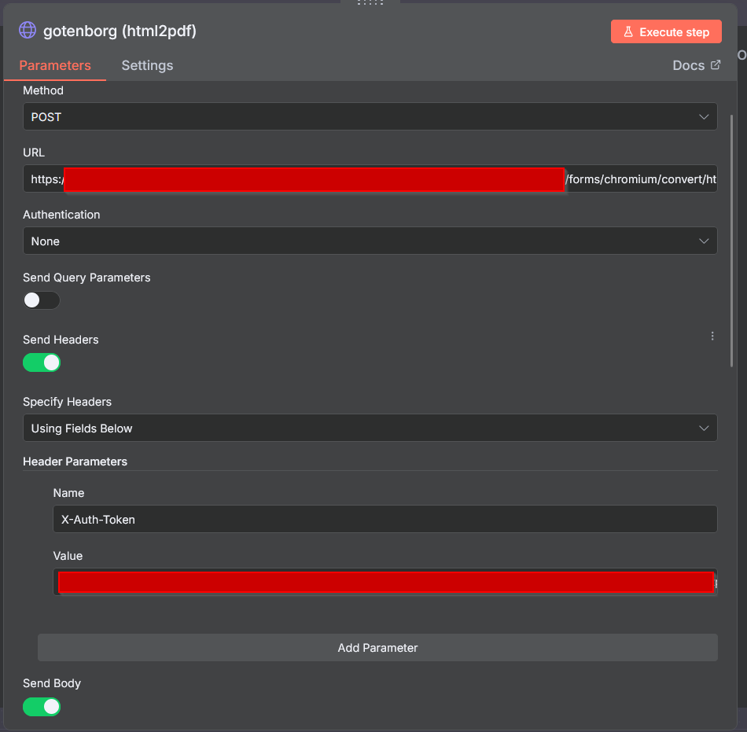
Task: Click the flask icon on Execute step
Action: (x=628, y=32)
